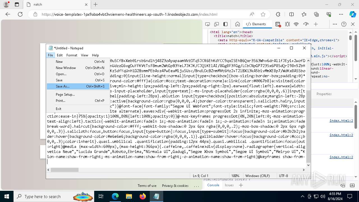
Task: Toggle device emulation in DevTools
Action: tap(217, 24)
